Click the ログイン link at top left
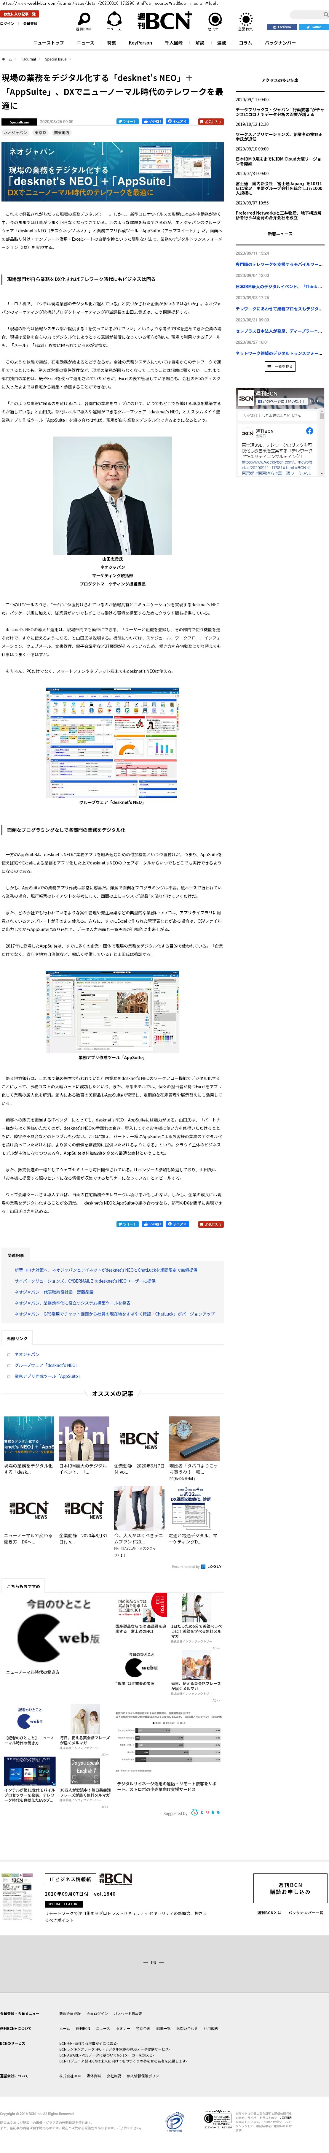Image resolution: width=329 pixels, height=2153 pixels. (x=7, y=23)
